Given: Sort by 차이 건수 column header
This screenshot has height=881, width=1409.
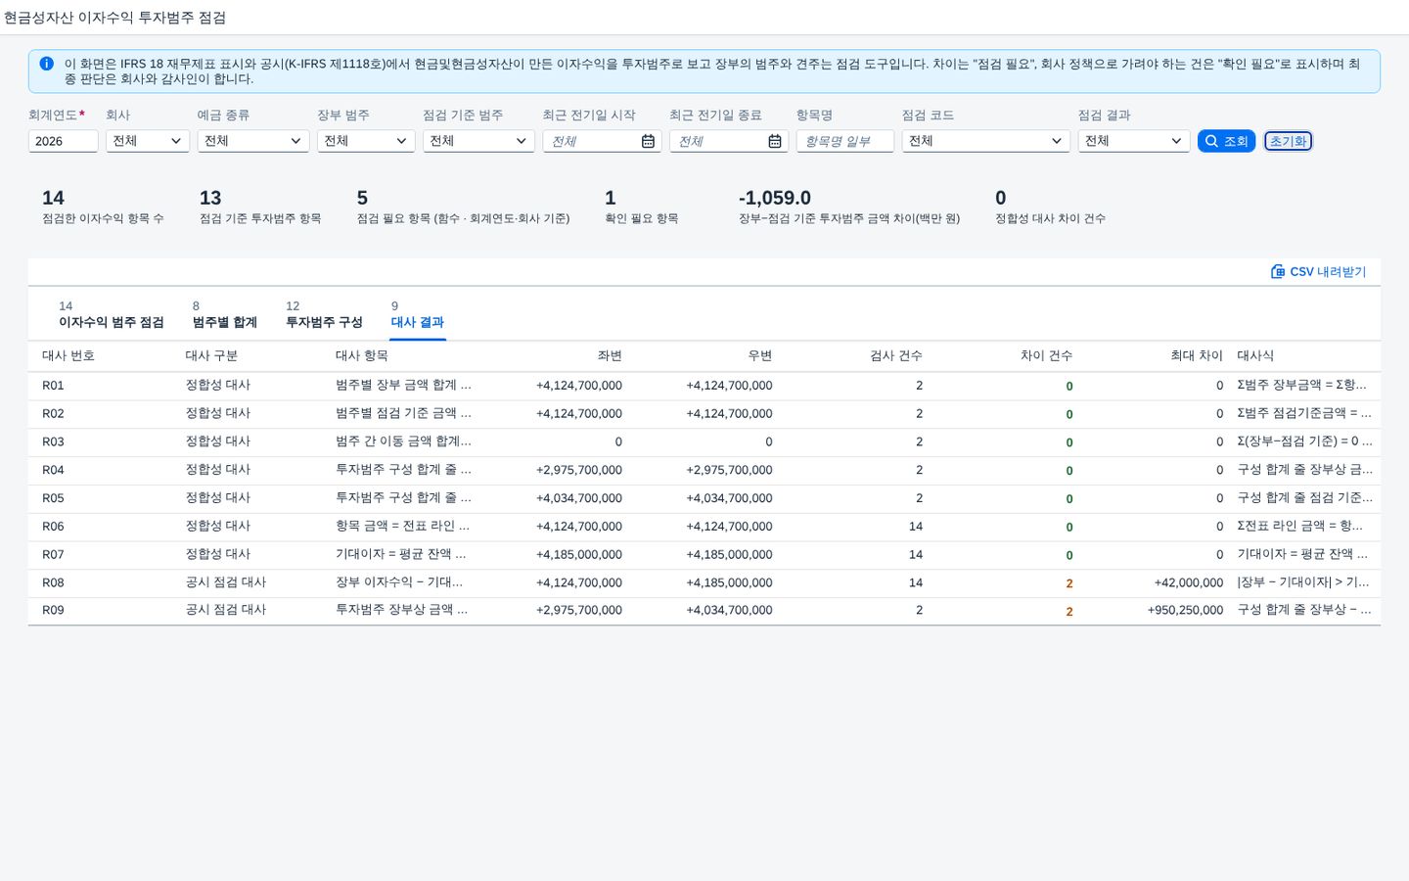Looking at the screenshot, I should click(1046, 355).
